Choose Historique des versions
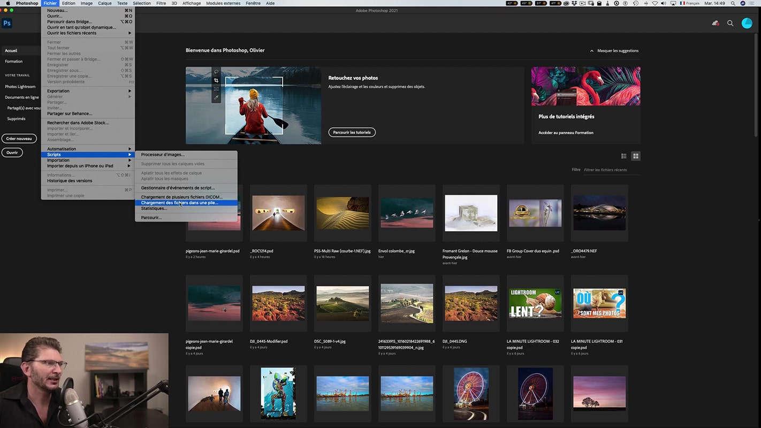 [x=88, y=181]
